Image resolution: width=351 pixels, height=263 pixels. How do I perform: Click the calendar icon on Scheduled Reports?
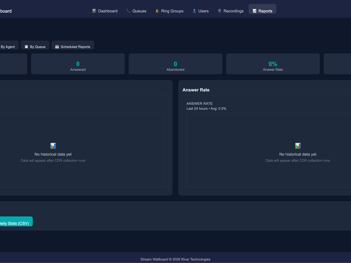click(57, 46)
